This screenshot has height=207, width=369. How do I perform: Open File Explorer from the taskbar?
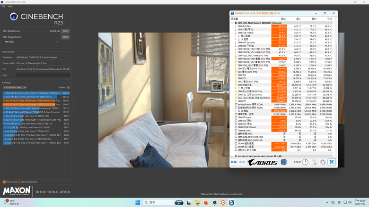[x=197, y=203]
